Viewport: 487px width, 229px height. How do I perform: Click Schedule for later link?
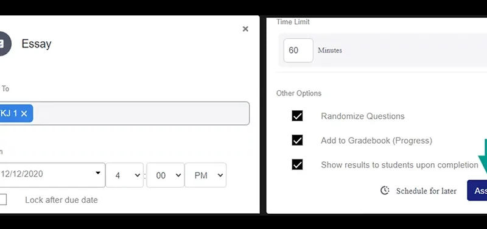point(426,191)
